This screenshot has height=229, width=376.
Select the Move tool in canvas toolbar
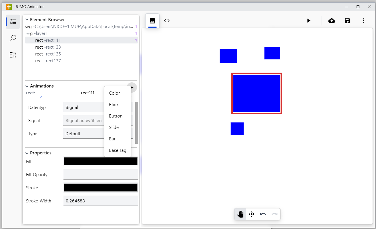point(251,214)
